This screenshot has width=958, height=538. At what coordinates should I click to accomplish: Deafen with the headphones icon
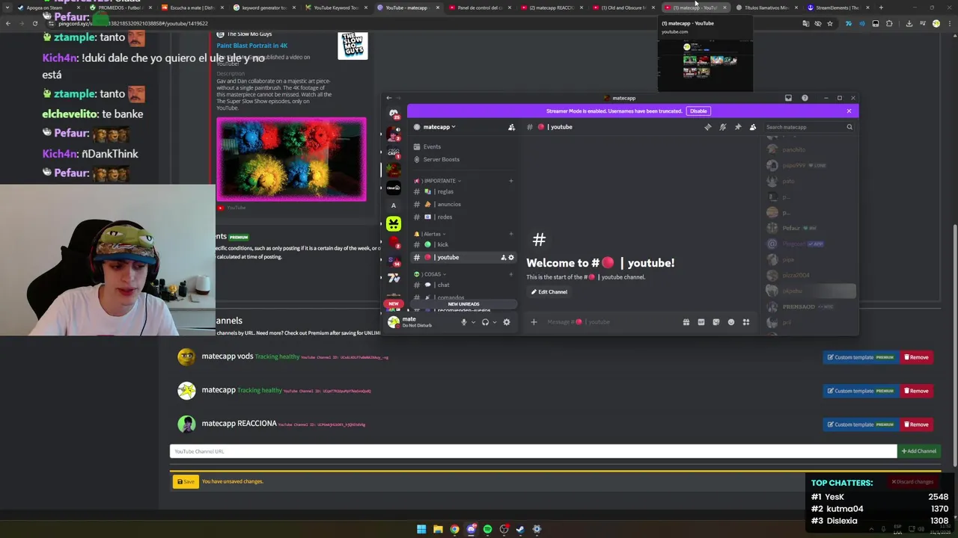click(x=485, y=322)
